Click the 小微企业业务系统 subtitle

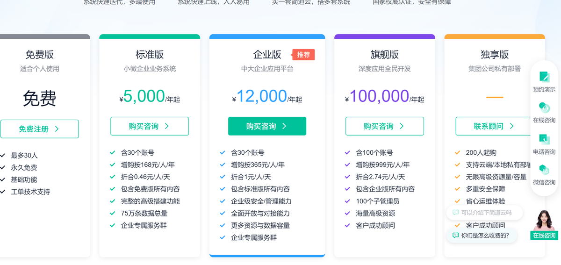(150, 69)
